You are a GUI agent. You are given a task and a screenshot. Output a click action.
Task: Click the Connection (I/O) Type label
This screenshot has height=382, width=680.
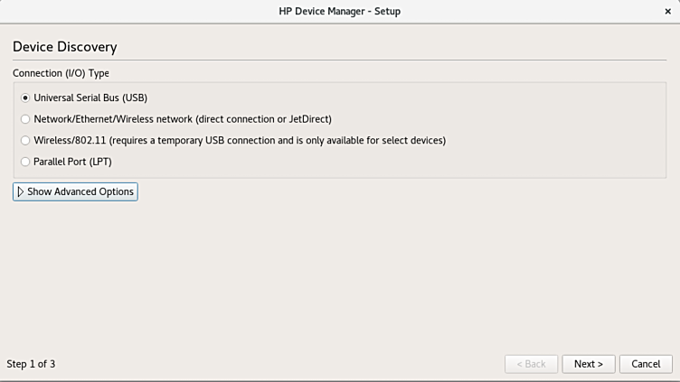tap(61, 73)
